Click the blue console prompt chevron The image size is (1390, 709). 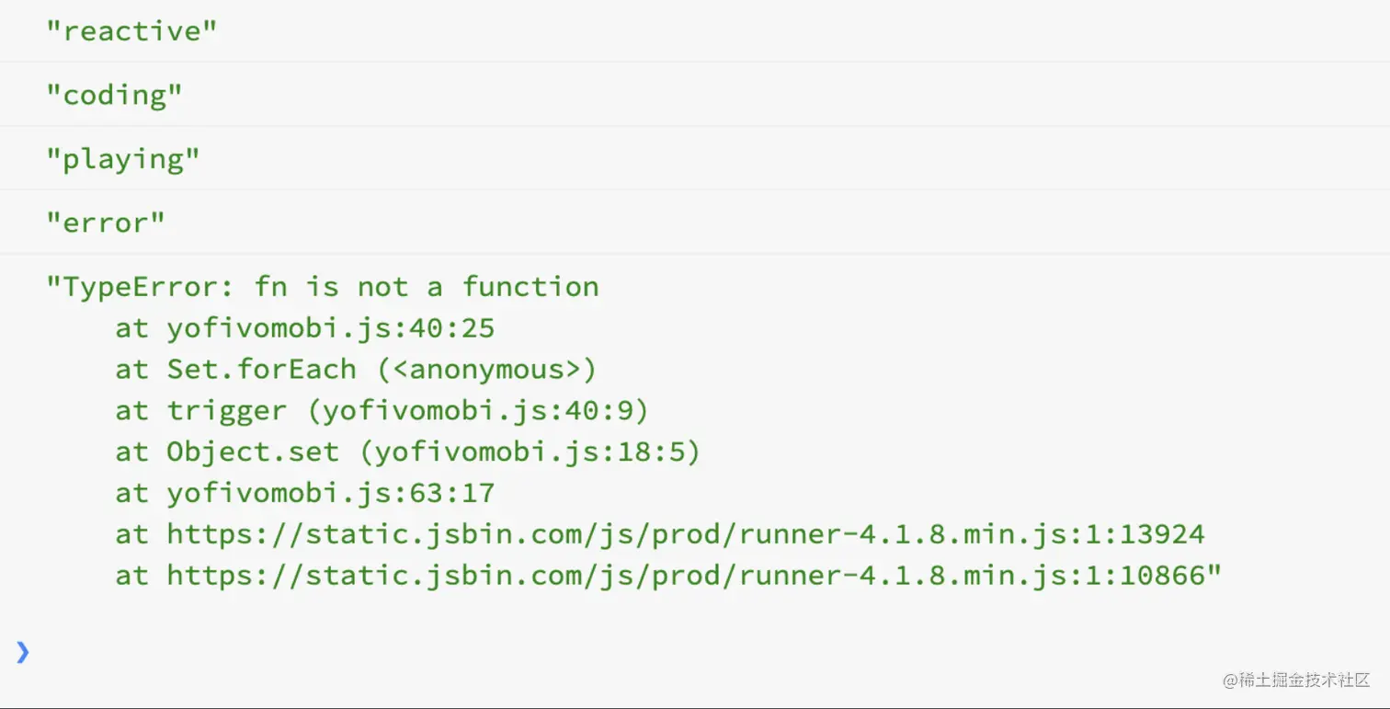(23, 652)
